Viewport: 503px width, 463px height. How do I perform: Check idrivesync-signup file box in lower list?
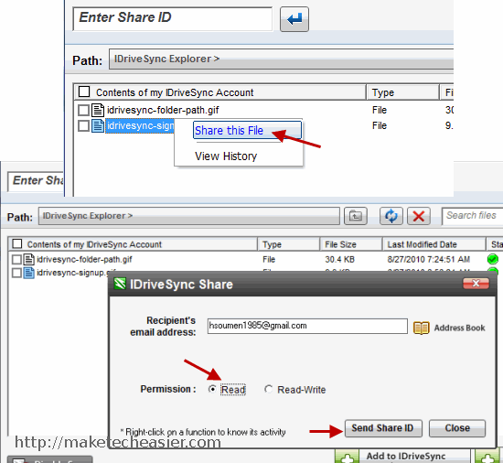[x=16, y=273]
